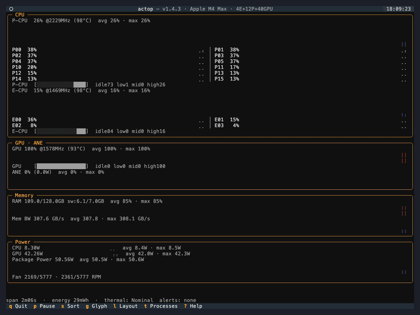Click the GPU usage bar
The image size is (420, 315).
click(61, 166)
